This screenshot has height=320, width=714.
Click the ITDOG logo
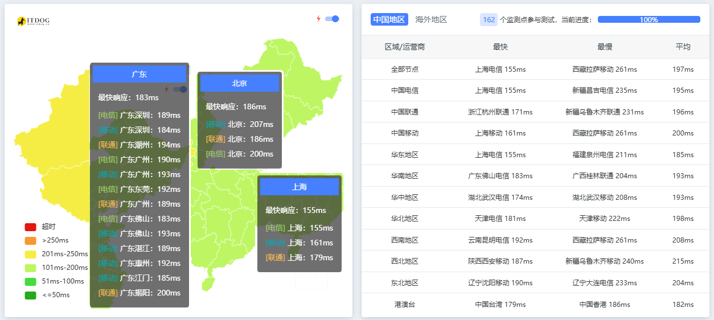pos(33,21)
